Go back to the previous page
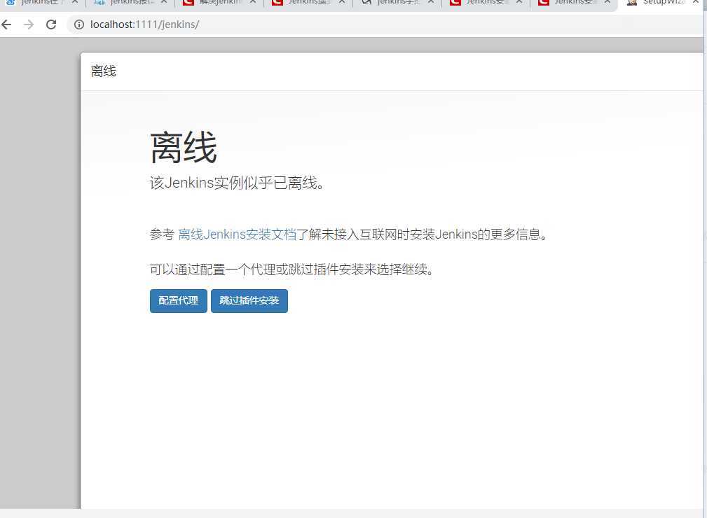Image resolution: width=707 pixels, height=518 pixels. pyautogui.click(x=6, y=24)
